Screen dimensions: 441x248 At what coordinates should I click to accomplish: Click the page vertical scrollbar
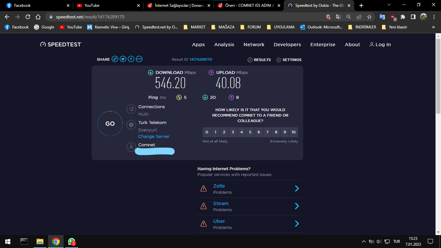[x=438, y=76]
